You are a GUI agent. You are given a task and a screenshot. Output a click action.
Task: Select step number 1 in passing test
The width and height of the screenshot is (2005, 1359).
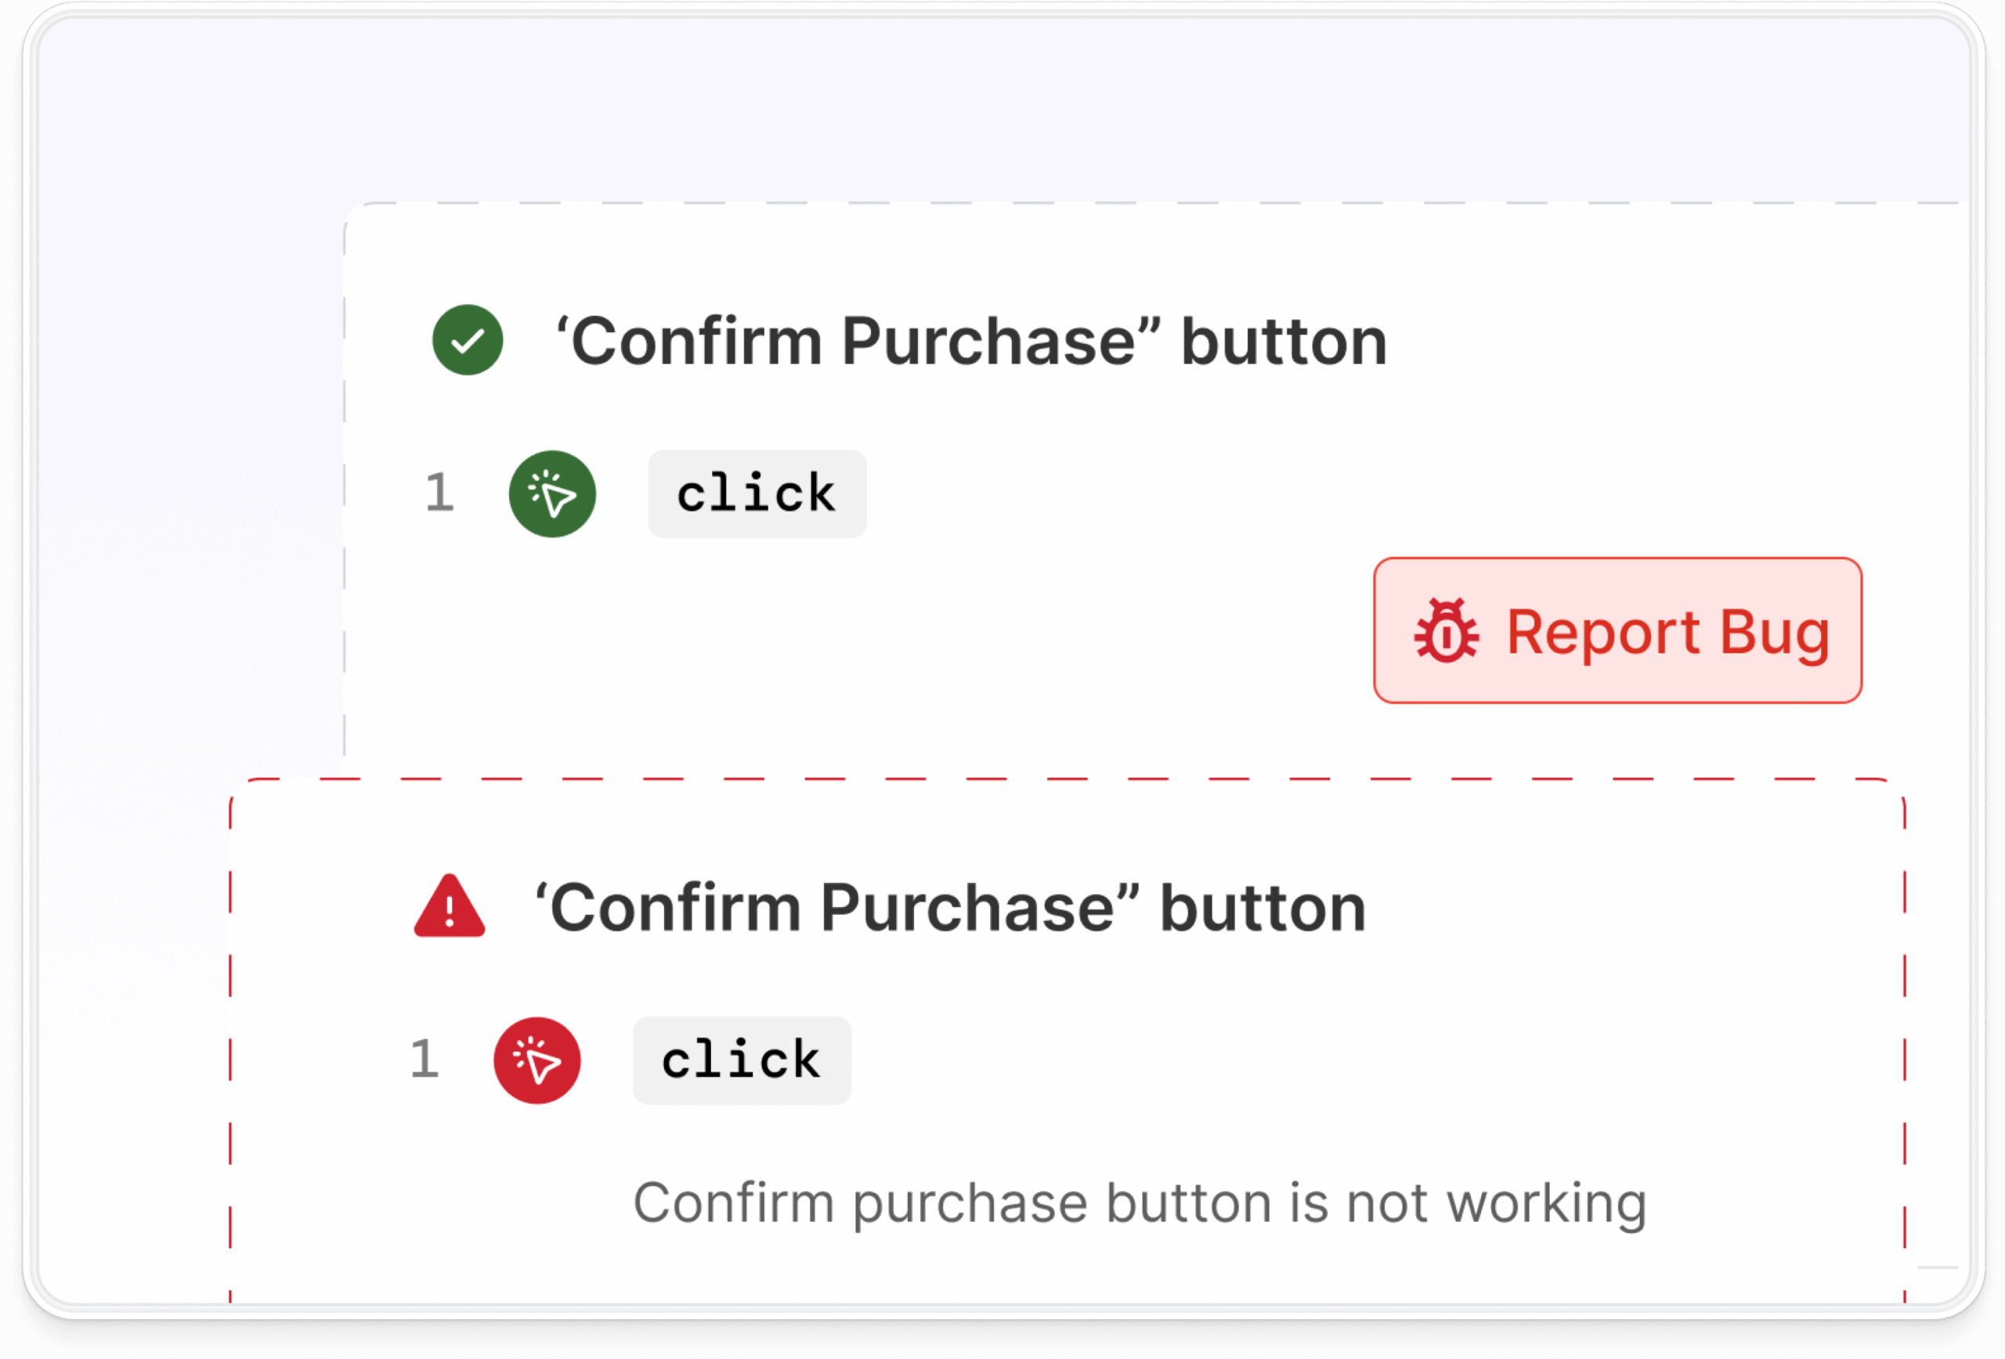(439, 493)
